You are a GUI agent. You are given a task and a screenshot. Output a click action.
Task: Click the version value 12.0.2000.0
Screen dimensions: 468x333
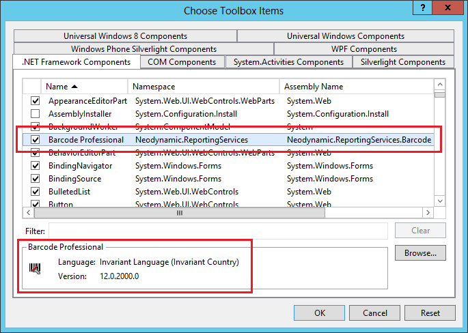119,276
